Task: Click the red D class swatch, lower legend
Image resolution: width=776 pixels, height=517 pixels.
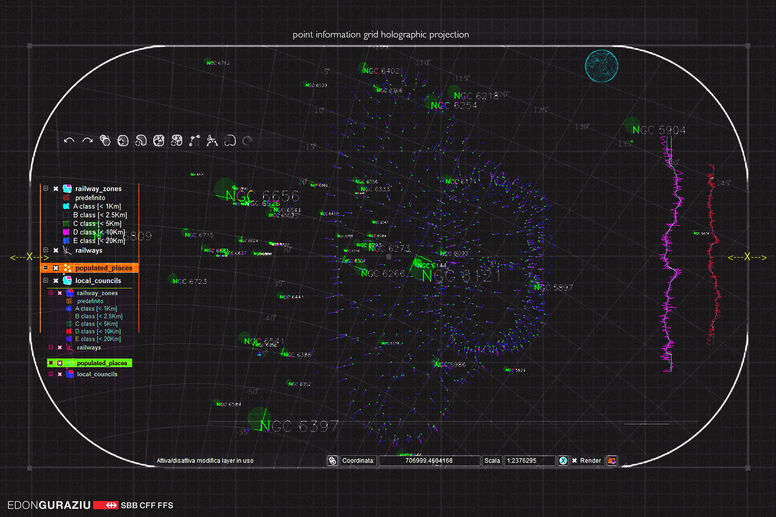Action: [x=69, y=331]
